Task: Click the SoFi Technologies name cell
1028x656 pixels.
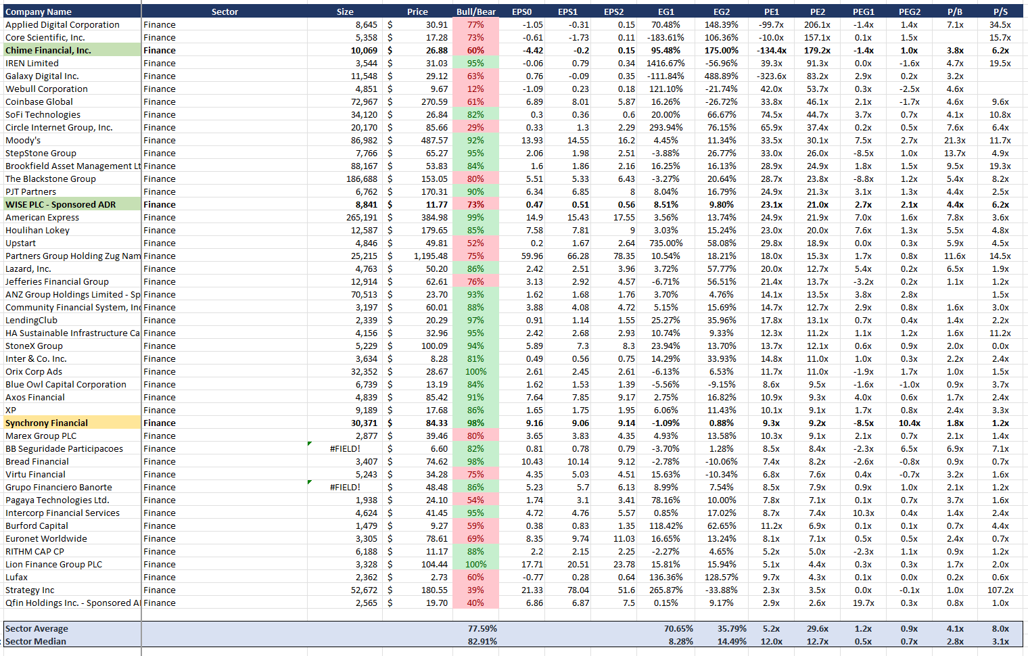Action: click(x=72, y=114)
